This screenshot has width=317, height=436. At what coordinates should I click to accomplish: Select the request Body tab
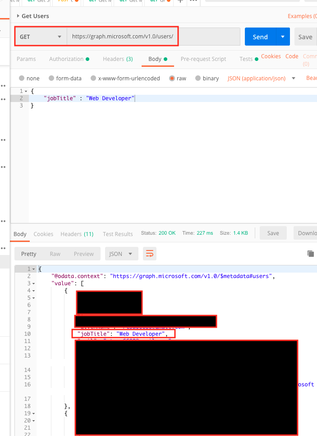[157, 59]
